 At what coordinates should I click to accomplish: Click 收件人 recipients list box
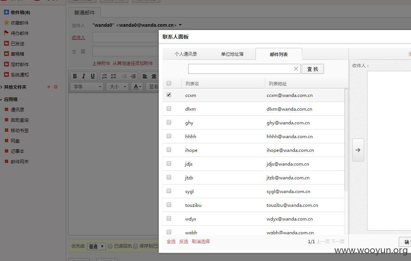coord(389,151)
